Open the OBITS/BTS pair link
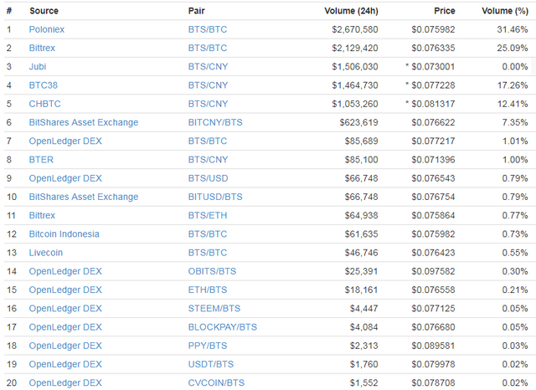The height and width of the screenshot is (390, 536). [x=212, y=271]
